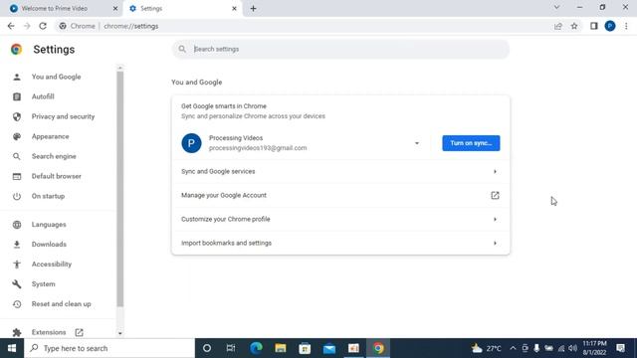Close the Settings tab

(x=234, y=8)
